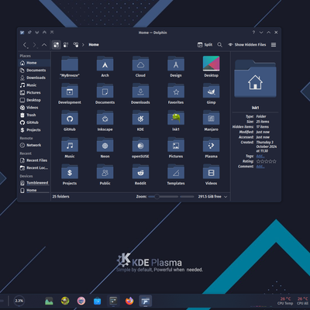Viewport: 310px width, 310px height.
Task: Select the Neon folder
Action: pos(105,147)
